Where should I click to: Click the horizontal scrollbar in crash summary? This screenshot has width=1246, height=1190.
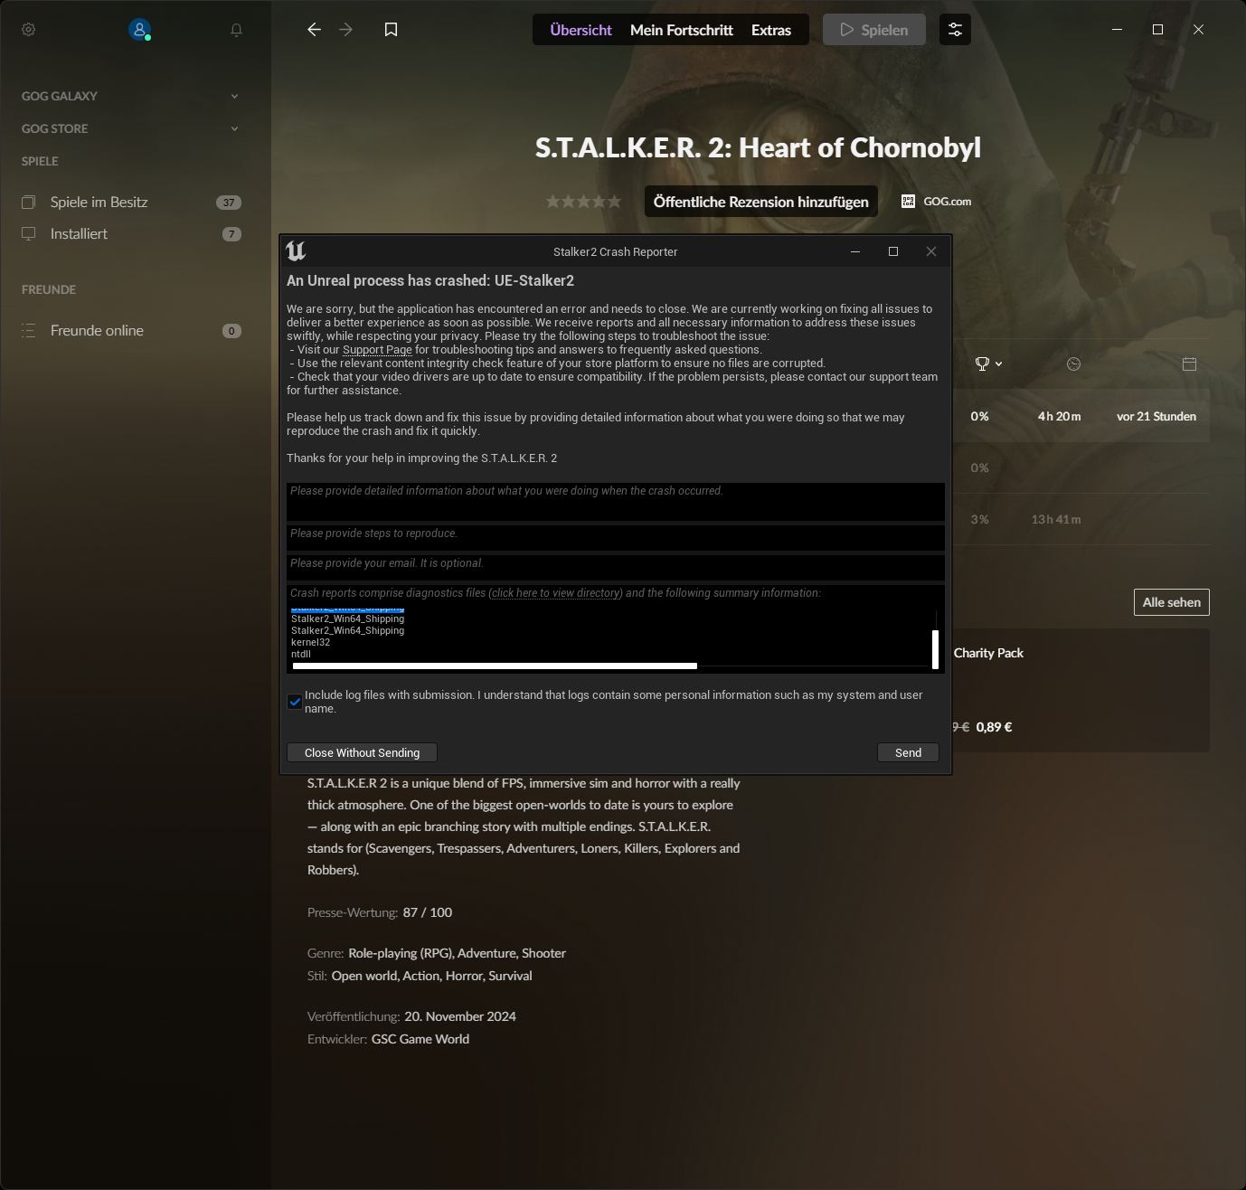click(495, 666)
